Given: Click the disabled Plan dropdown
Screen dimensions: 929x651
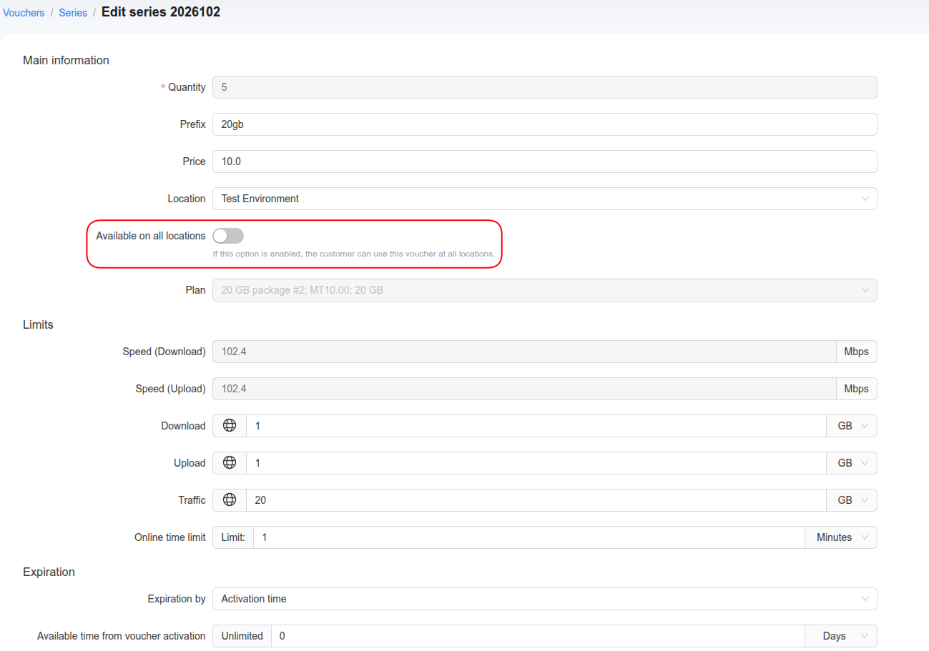Looking at the screenshot, I should point(544,290).
